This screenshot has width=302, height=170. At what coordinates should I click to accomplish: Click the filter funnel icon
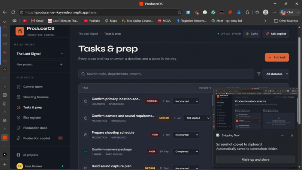tap(259, 74)
